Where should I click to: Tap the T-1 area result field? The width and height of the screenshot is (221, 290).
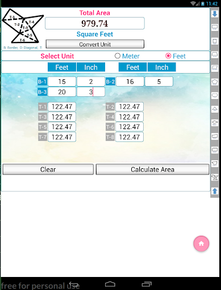(62, 106)
